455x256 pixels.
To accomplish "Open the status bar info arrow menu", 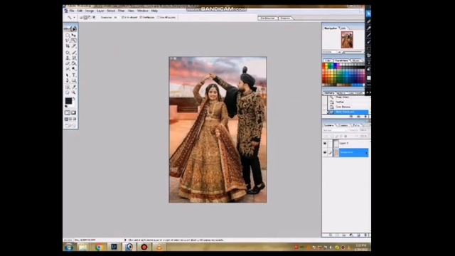I will (125, 240).
